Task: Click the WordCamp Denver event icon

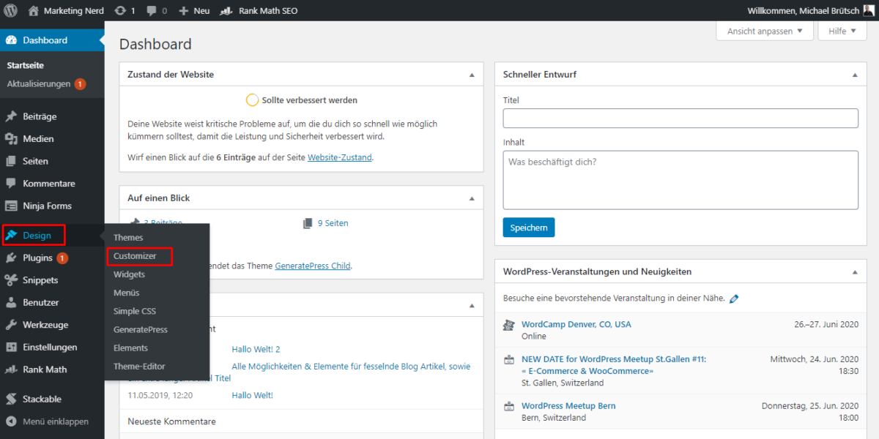Action: tap(508, 325)
